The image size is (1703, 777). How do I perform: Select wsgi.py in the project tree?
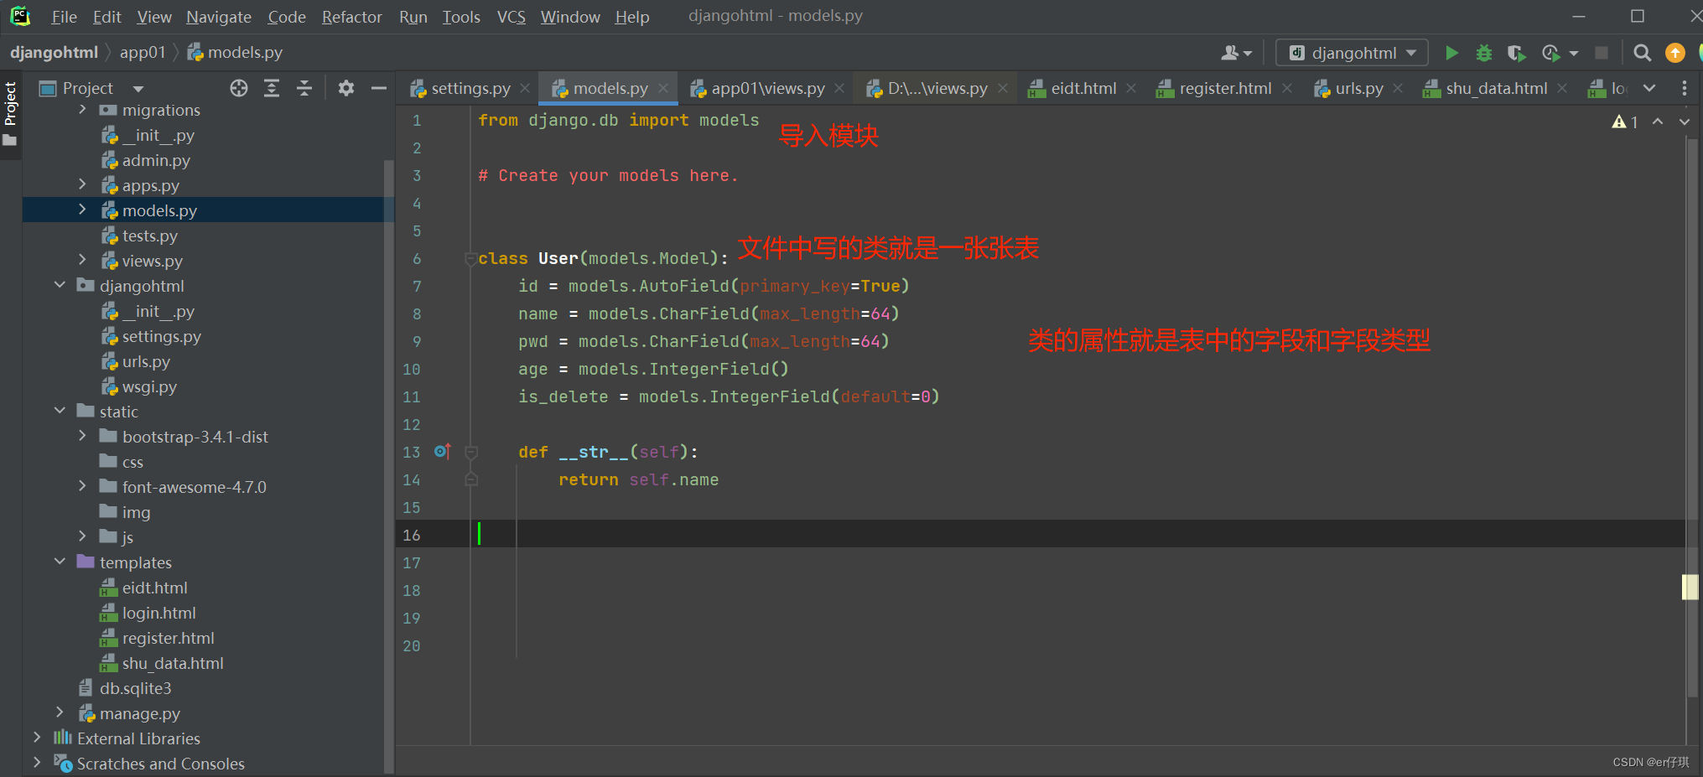point(149,386)
